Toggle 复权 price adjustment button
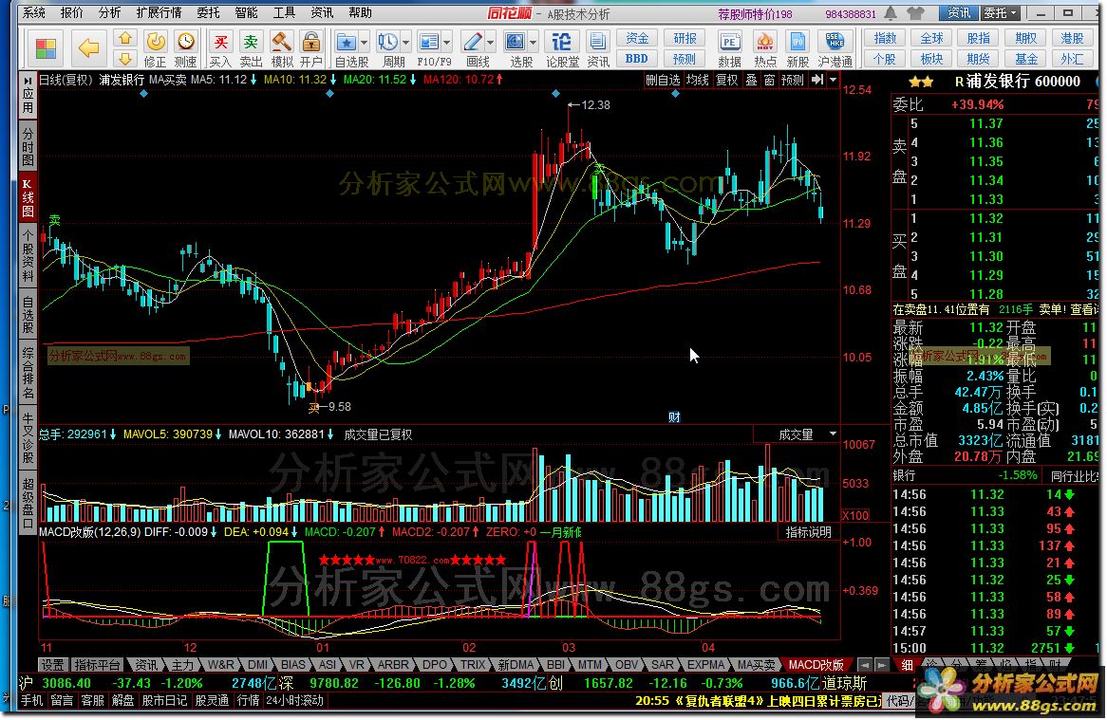This screenshot has height=720, width=1107. point(727,80)
